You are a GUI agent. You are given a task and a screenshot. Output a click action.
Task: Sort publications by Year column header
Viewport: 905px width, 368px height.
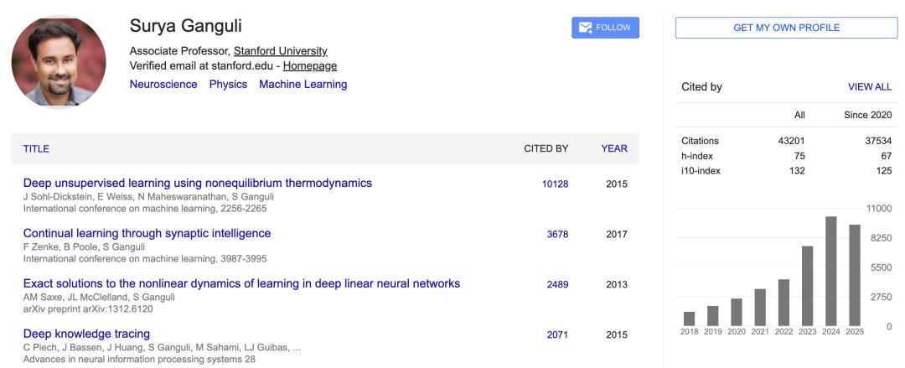(613, 148)
